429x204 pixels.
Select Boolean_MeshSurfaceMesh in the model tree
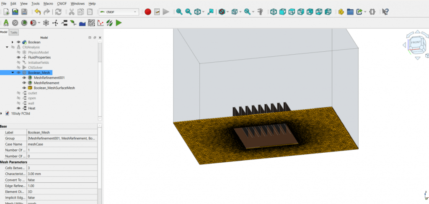(x=54, y=88)
